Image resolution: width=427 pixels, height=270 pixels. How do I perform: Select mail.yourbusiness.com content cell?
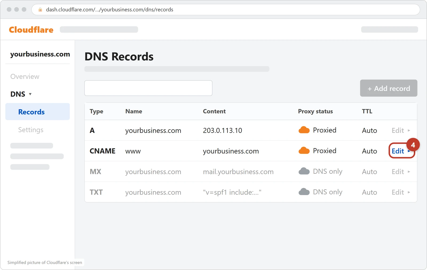coord(238,172)
